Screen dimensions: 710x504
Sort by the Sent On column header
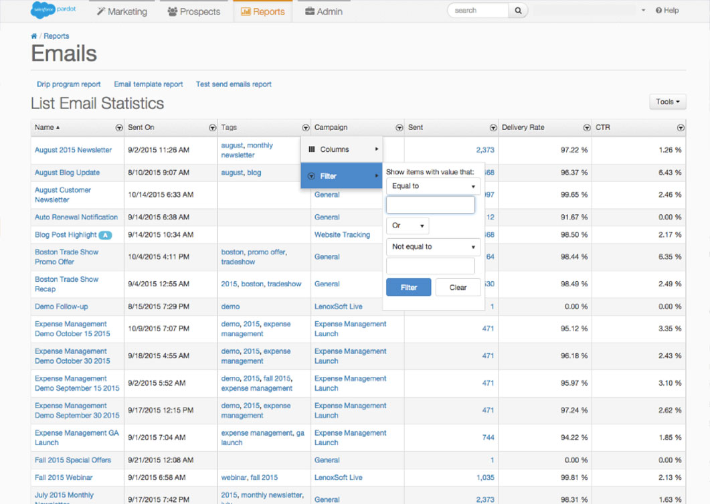pos(141,128)
